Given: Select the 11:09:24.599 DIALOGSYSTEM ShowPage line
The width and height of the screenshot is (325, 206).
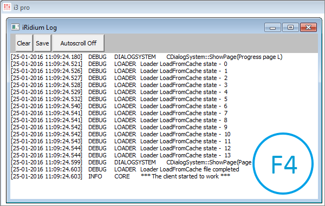Looking at the screenshot, I should tap(131, 162).
